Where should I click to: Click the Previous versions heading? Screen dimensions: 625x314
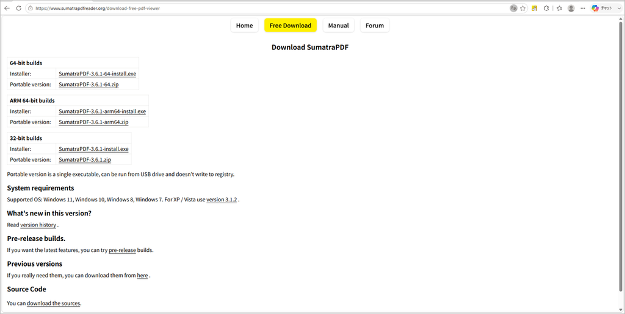click(35, 264)
